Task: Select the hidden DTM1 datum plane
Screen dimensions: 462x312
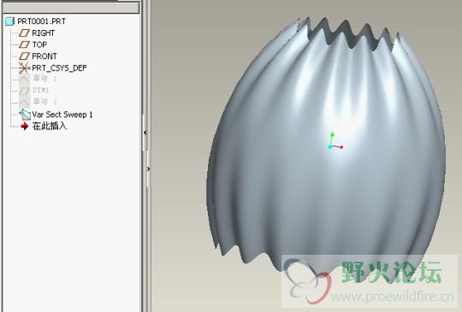Action: [x=34, y=90]
